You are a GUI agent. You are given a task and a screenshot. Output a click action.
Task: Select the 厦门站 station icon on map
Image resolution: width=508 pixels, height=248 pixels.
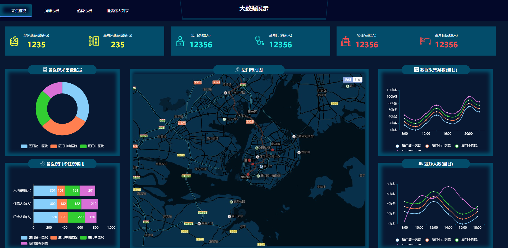tap(261, 166)
